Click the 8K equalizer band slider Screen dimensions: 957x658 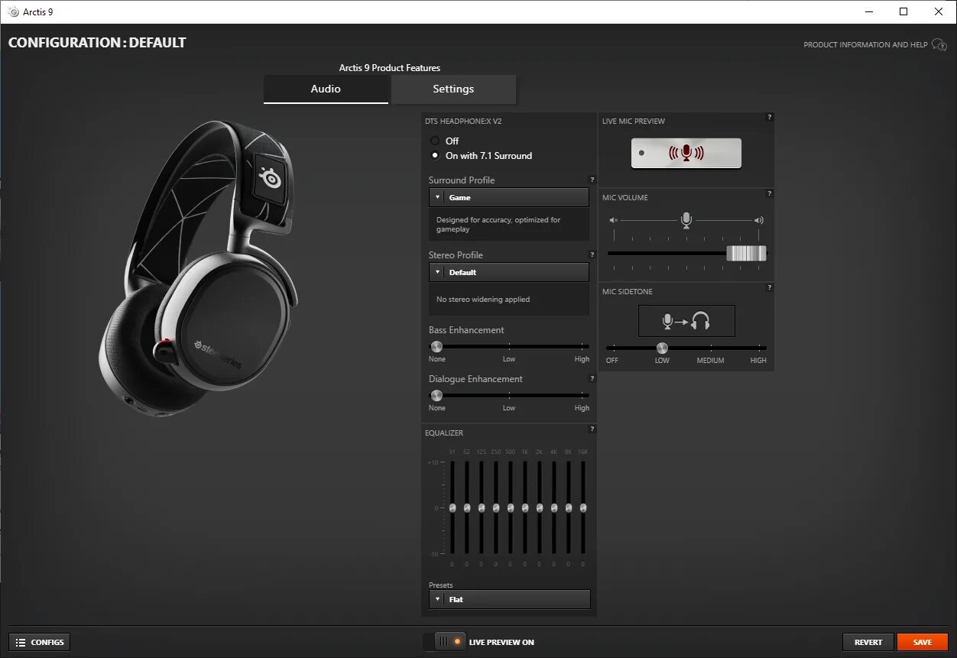568,507
